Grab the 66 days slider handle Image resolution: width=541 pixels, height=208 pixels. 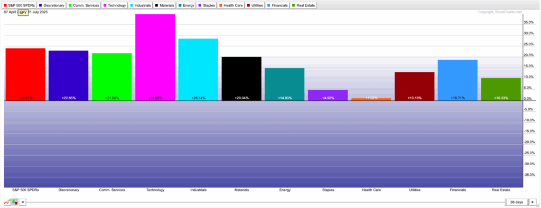(517, 202)
